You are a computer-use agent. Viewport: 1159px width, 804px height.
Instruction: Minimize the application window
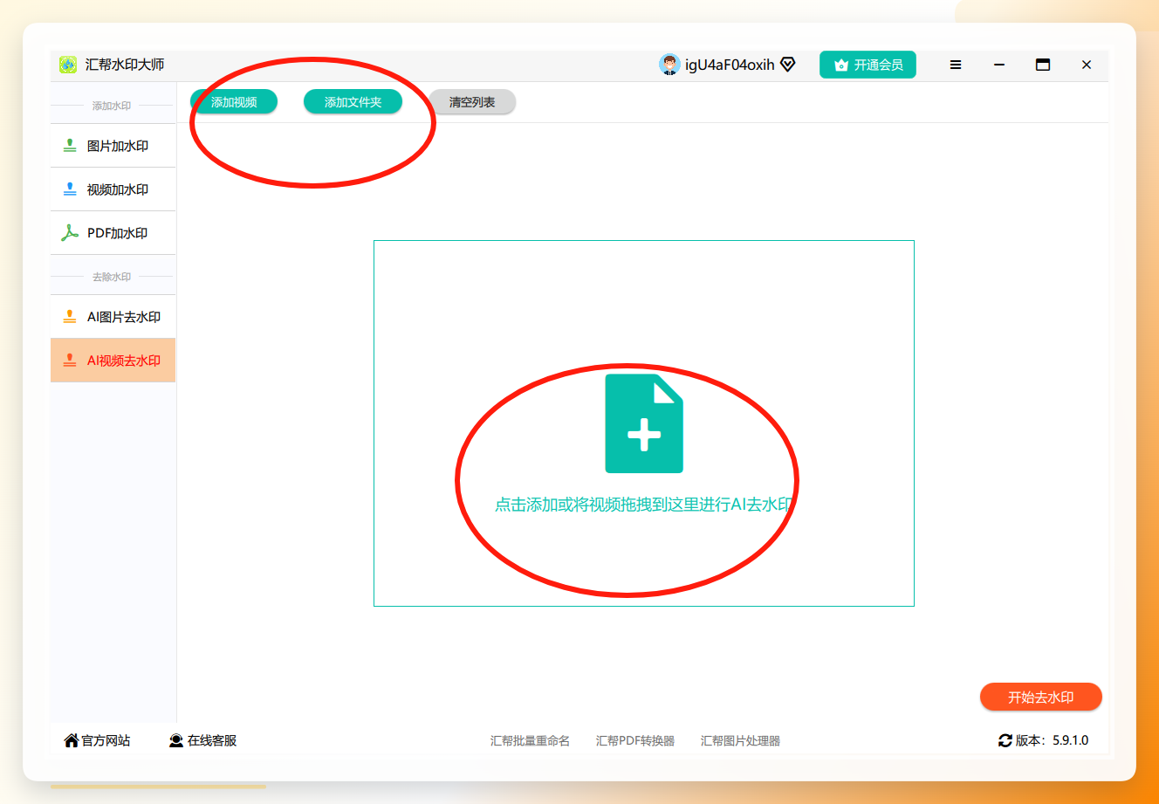pyautogui.click(x=999, y=65)
